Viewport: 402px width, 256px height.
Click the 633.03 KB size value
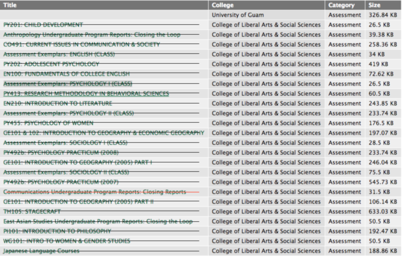point(383,212)
